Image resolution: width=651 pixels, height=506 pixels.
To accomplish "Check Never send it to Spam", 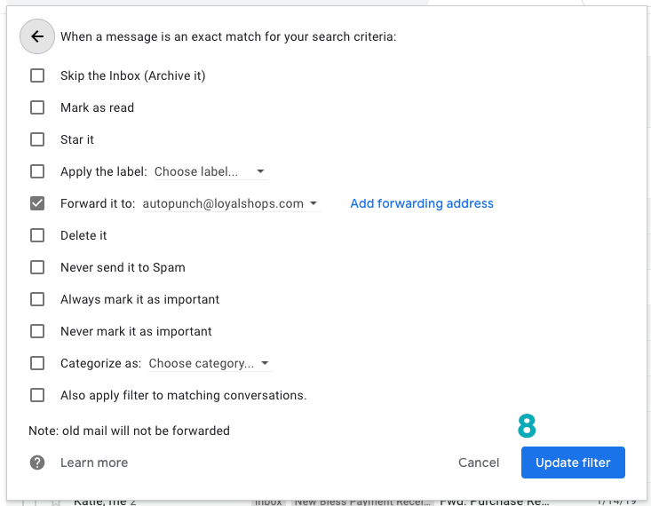I will tap(37, 267).
